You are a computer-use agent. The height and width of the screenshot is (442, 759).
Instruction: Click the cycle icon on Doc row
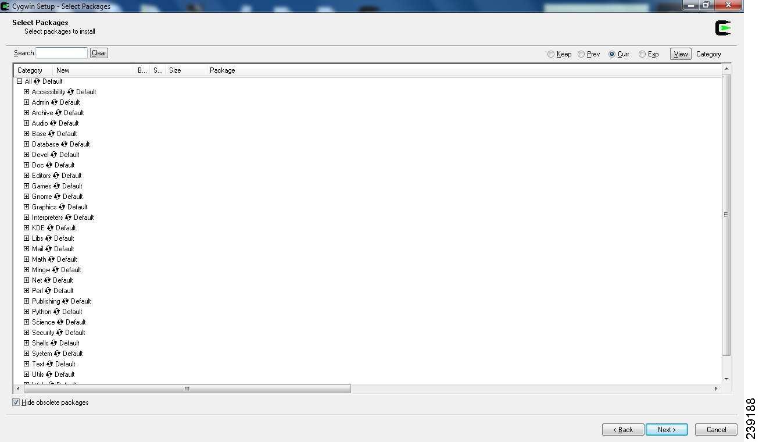[x=49, y=165]
